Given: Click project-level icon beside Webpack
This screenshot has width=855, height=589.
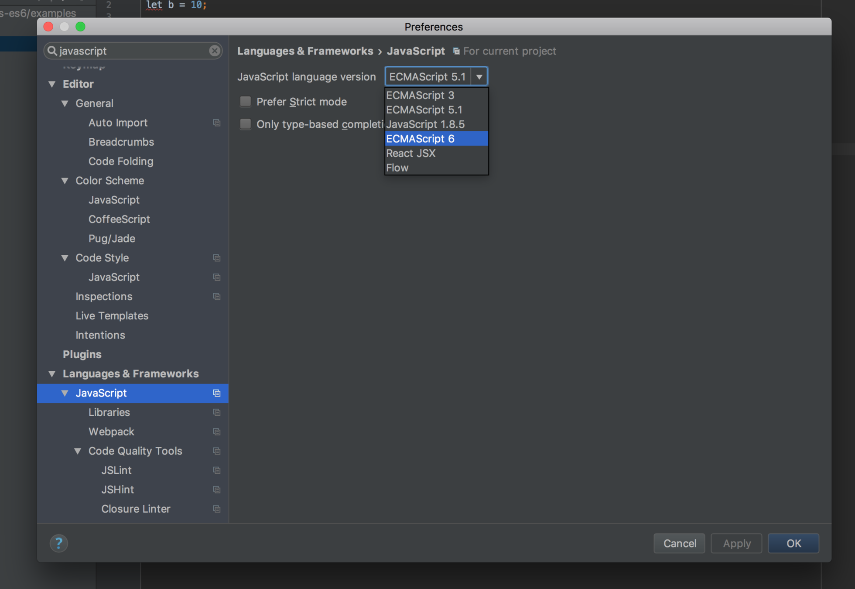Looking at the screenshot, I should pos(216,431).
